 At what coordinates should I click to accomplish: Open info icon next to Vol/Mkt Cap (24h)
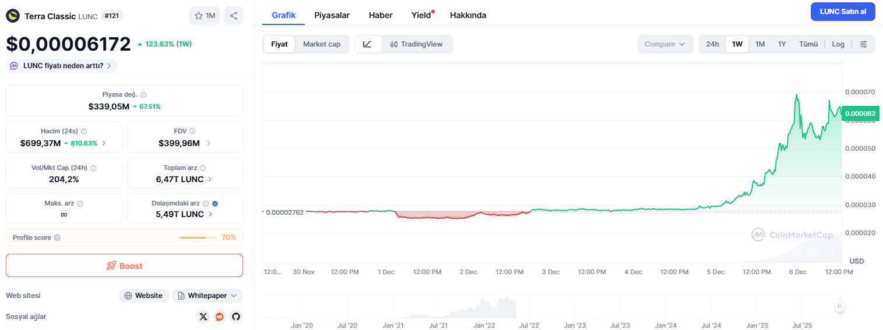93,168
